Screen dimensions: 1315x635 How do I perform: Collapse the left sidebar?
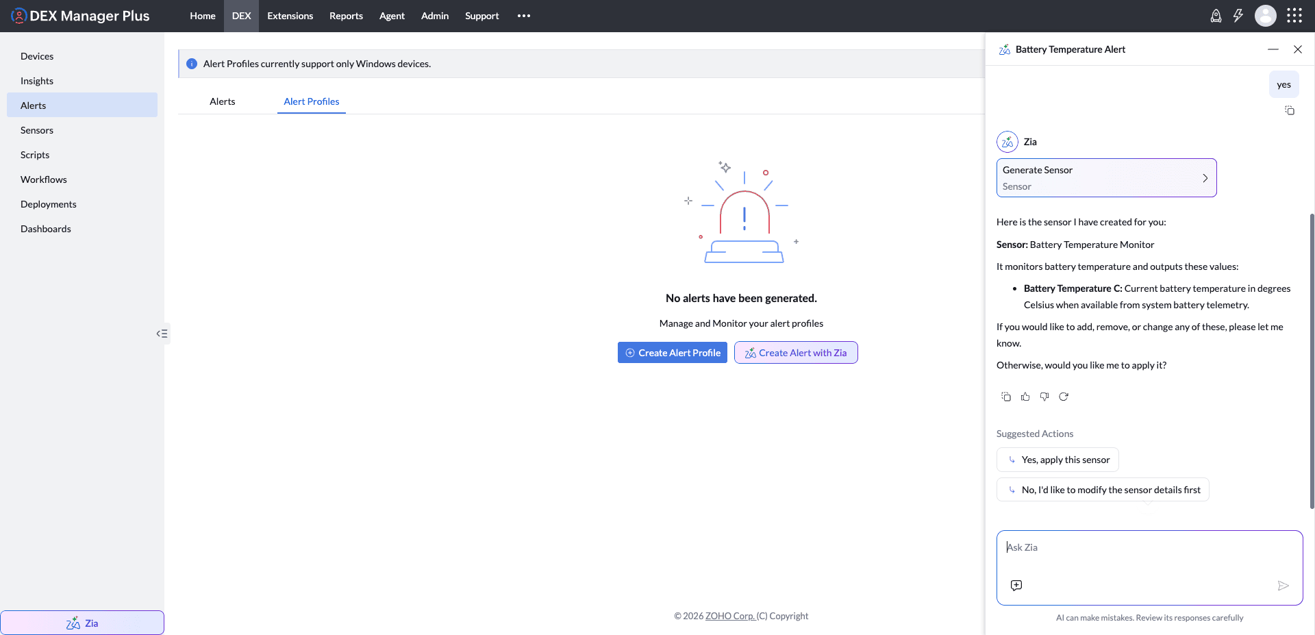point(162,334)
